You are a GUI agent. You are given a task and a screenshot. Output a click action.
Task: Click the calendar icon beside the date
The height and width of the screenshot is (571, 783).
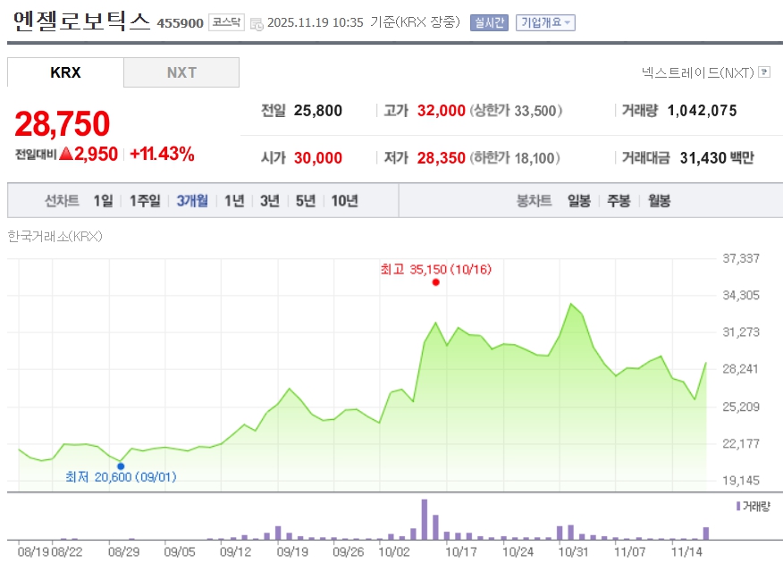pos(257,23)
